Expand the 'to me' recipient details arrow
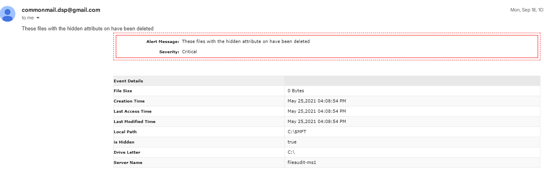Image resolution: width=544 pixels, height=173 pixels. click(x=38, y=18)
